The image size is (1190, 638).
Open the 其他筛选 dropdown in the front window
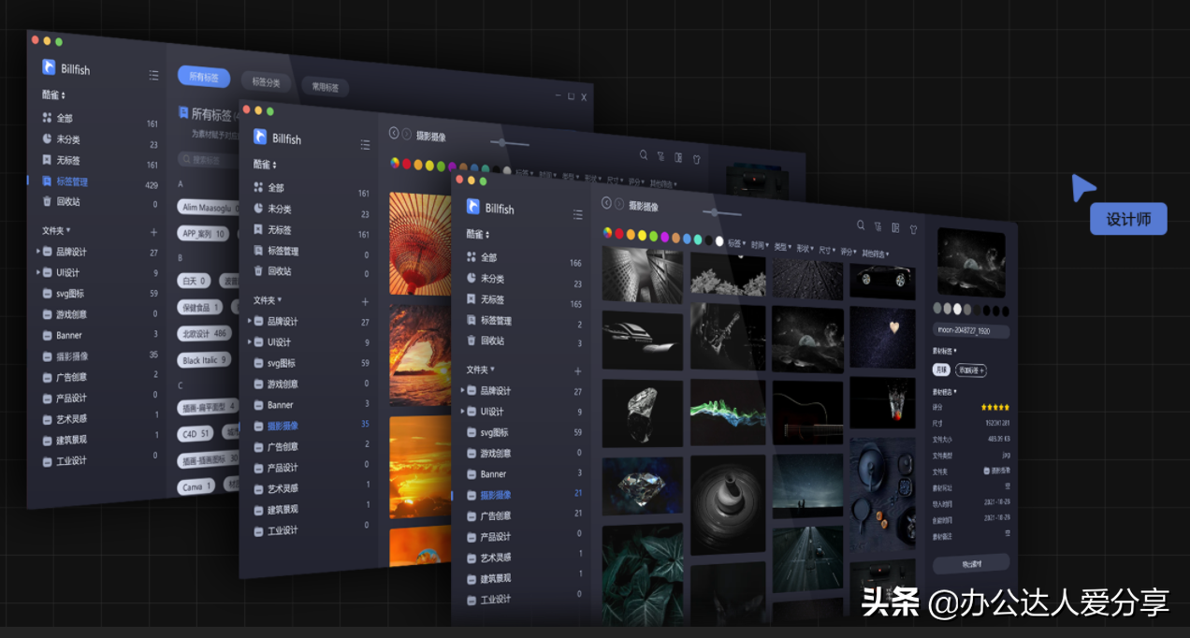876,254
